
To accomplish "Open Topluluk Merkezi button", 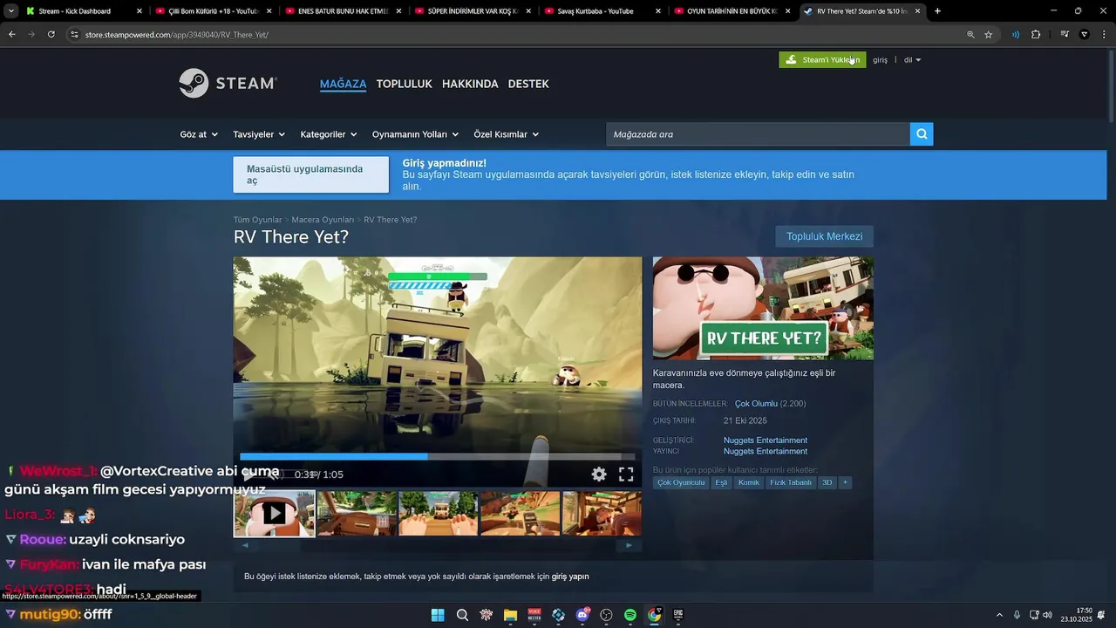I will [x=824, y=236].
